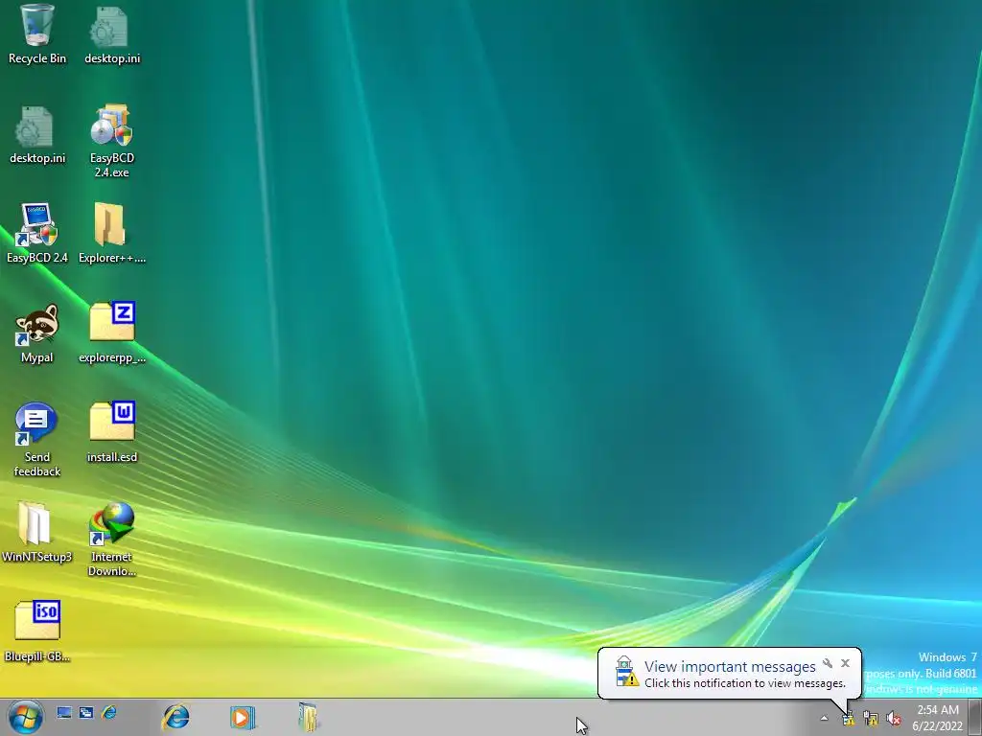Expand the hidden tray icons arrow
This screenshot has width=982, height=736.
(x=824, y=719)
